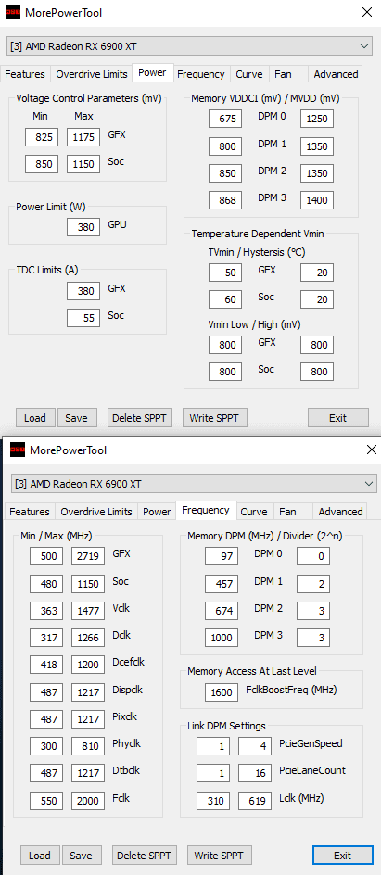Click Delete SPPT button in lower window
The height and width of the screenshot is (875, 381).
(x=144, y=855)
